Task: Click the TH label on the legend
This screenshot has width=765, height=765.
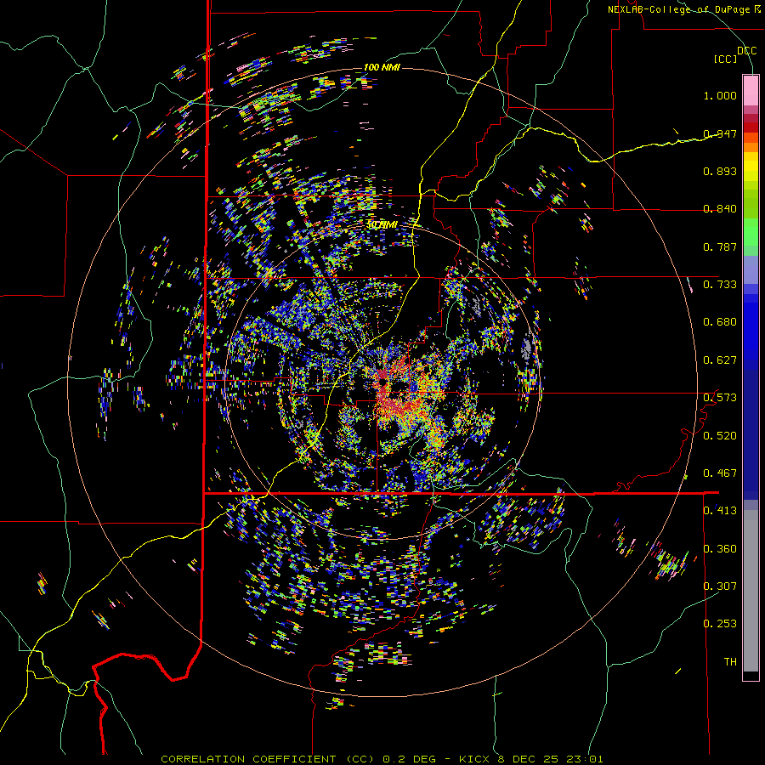Action: (730, 662)
